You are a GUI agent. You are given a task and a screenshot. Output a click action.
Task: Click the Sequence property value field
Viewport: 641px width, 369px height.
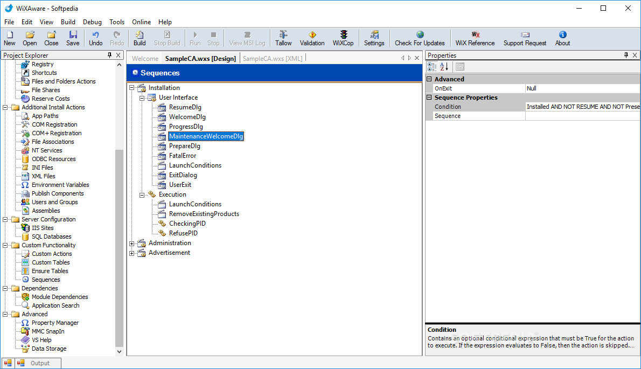[582, 116]
